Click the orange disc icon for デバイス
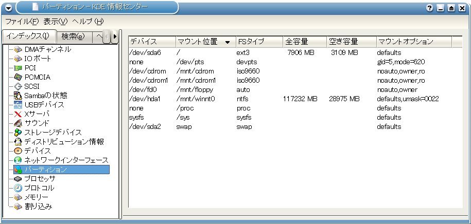 pyautogui.click(x=18, y=151)
